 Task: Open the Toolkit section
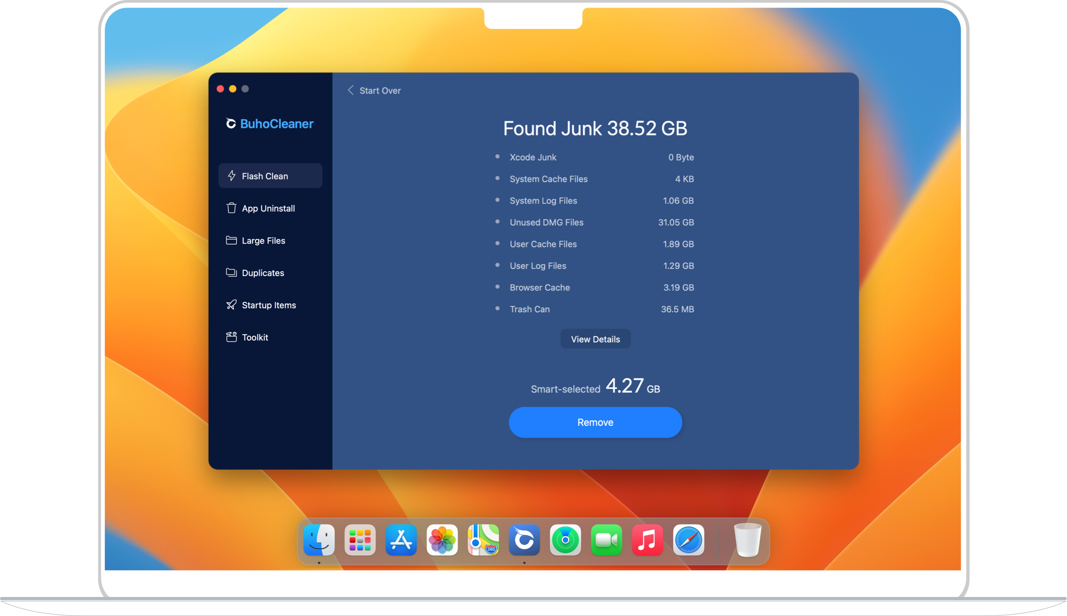270,337
